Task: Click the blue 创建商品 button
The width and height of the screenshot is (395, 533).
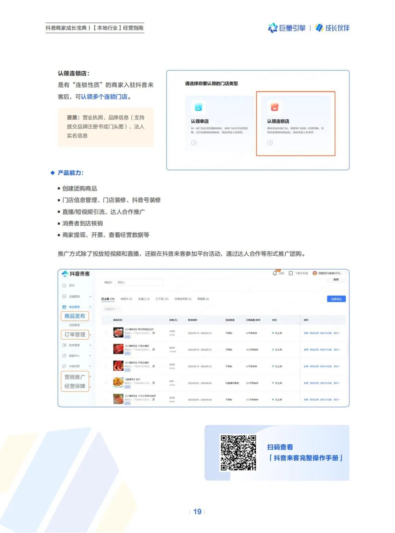Action: click(x=336, y=299)
